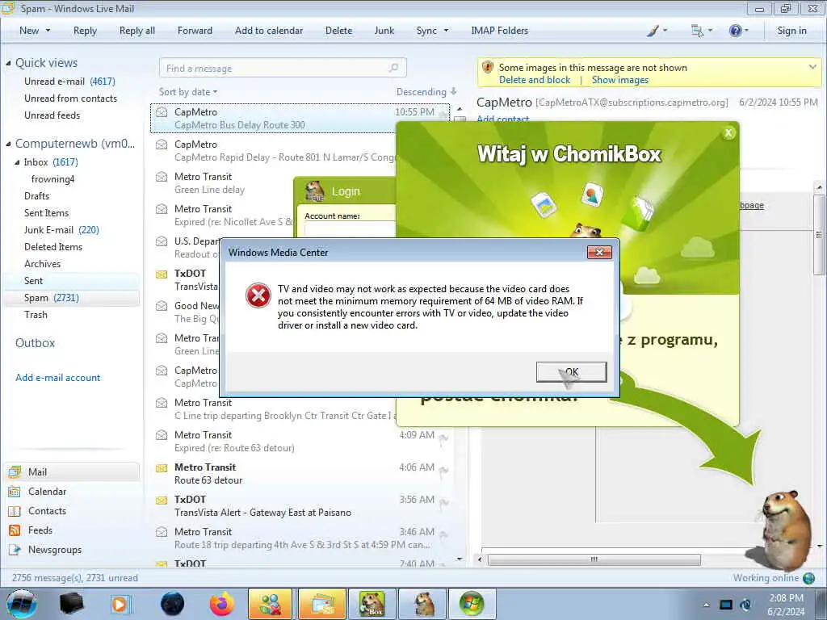The width and height of the screenshot is (827, 620).
Task: Open the Trash folder
Action: click(x=36, y=315)
